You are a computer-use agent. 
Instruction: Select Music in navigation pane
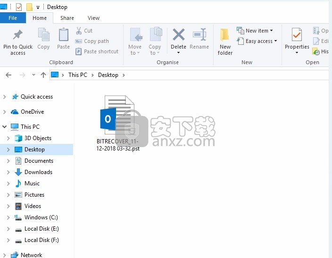(x=32, y=183)
